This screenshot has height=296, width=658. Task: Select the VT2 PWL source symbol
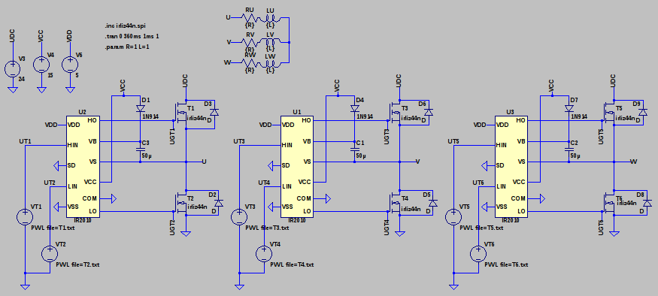50,254
